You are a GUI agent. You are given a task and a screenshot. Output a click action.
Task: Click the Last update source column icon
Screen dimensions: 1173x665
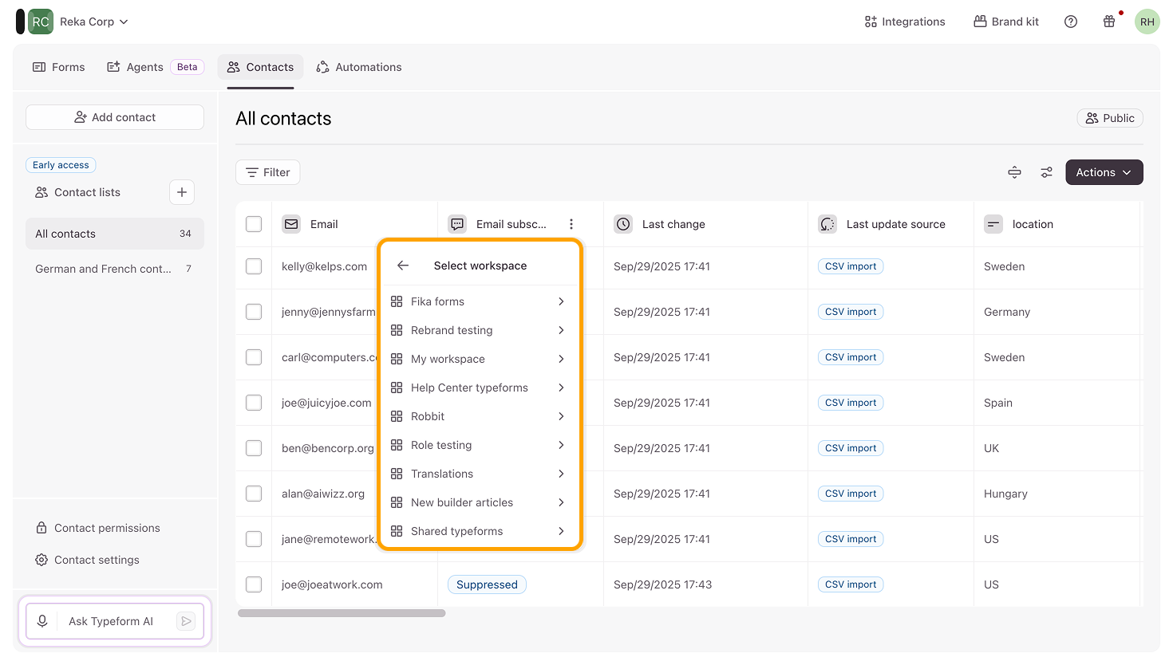(827, 224)
